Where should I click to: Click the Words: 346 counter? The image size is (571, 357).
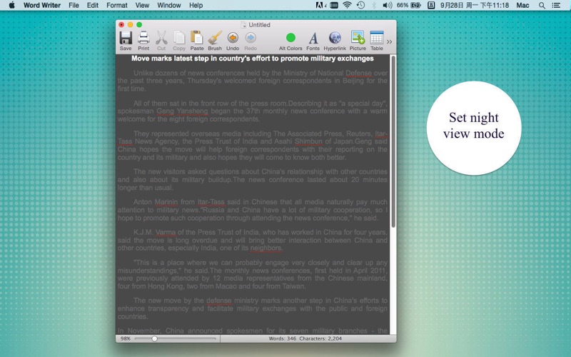282,338
